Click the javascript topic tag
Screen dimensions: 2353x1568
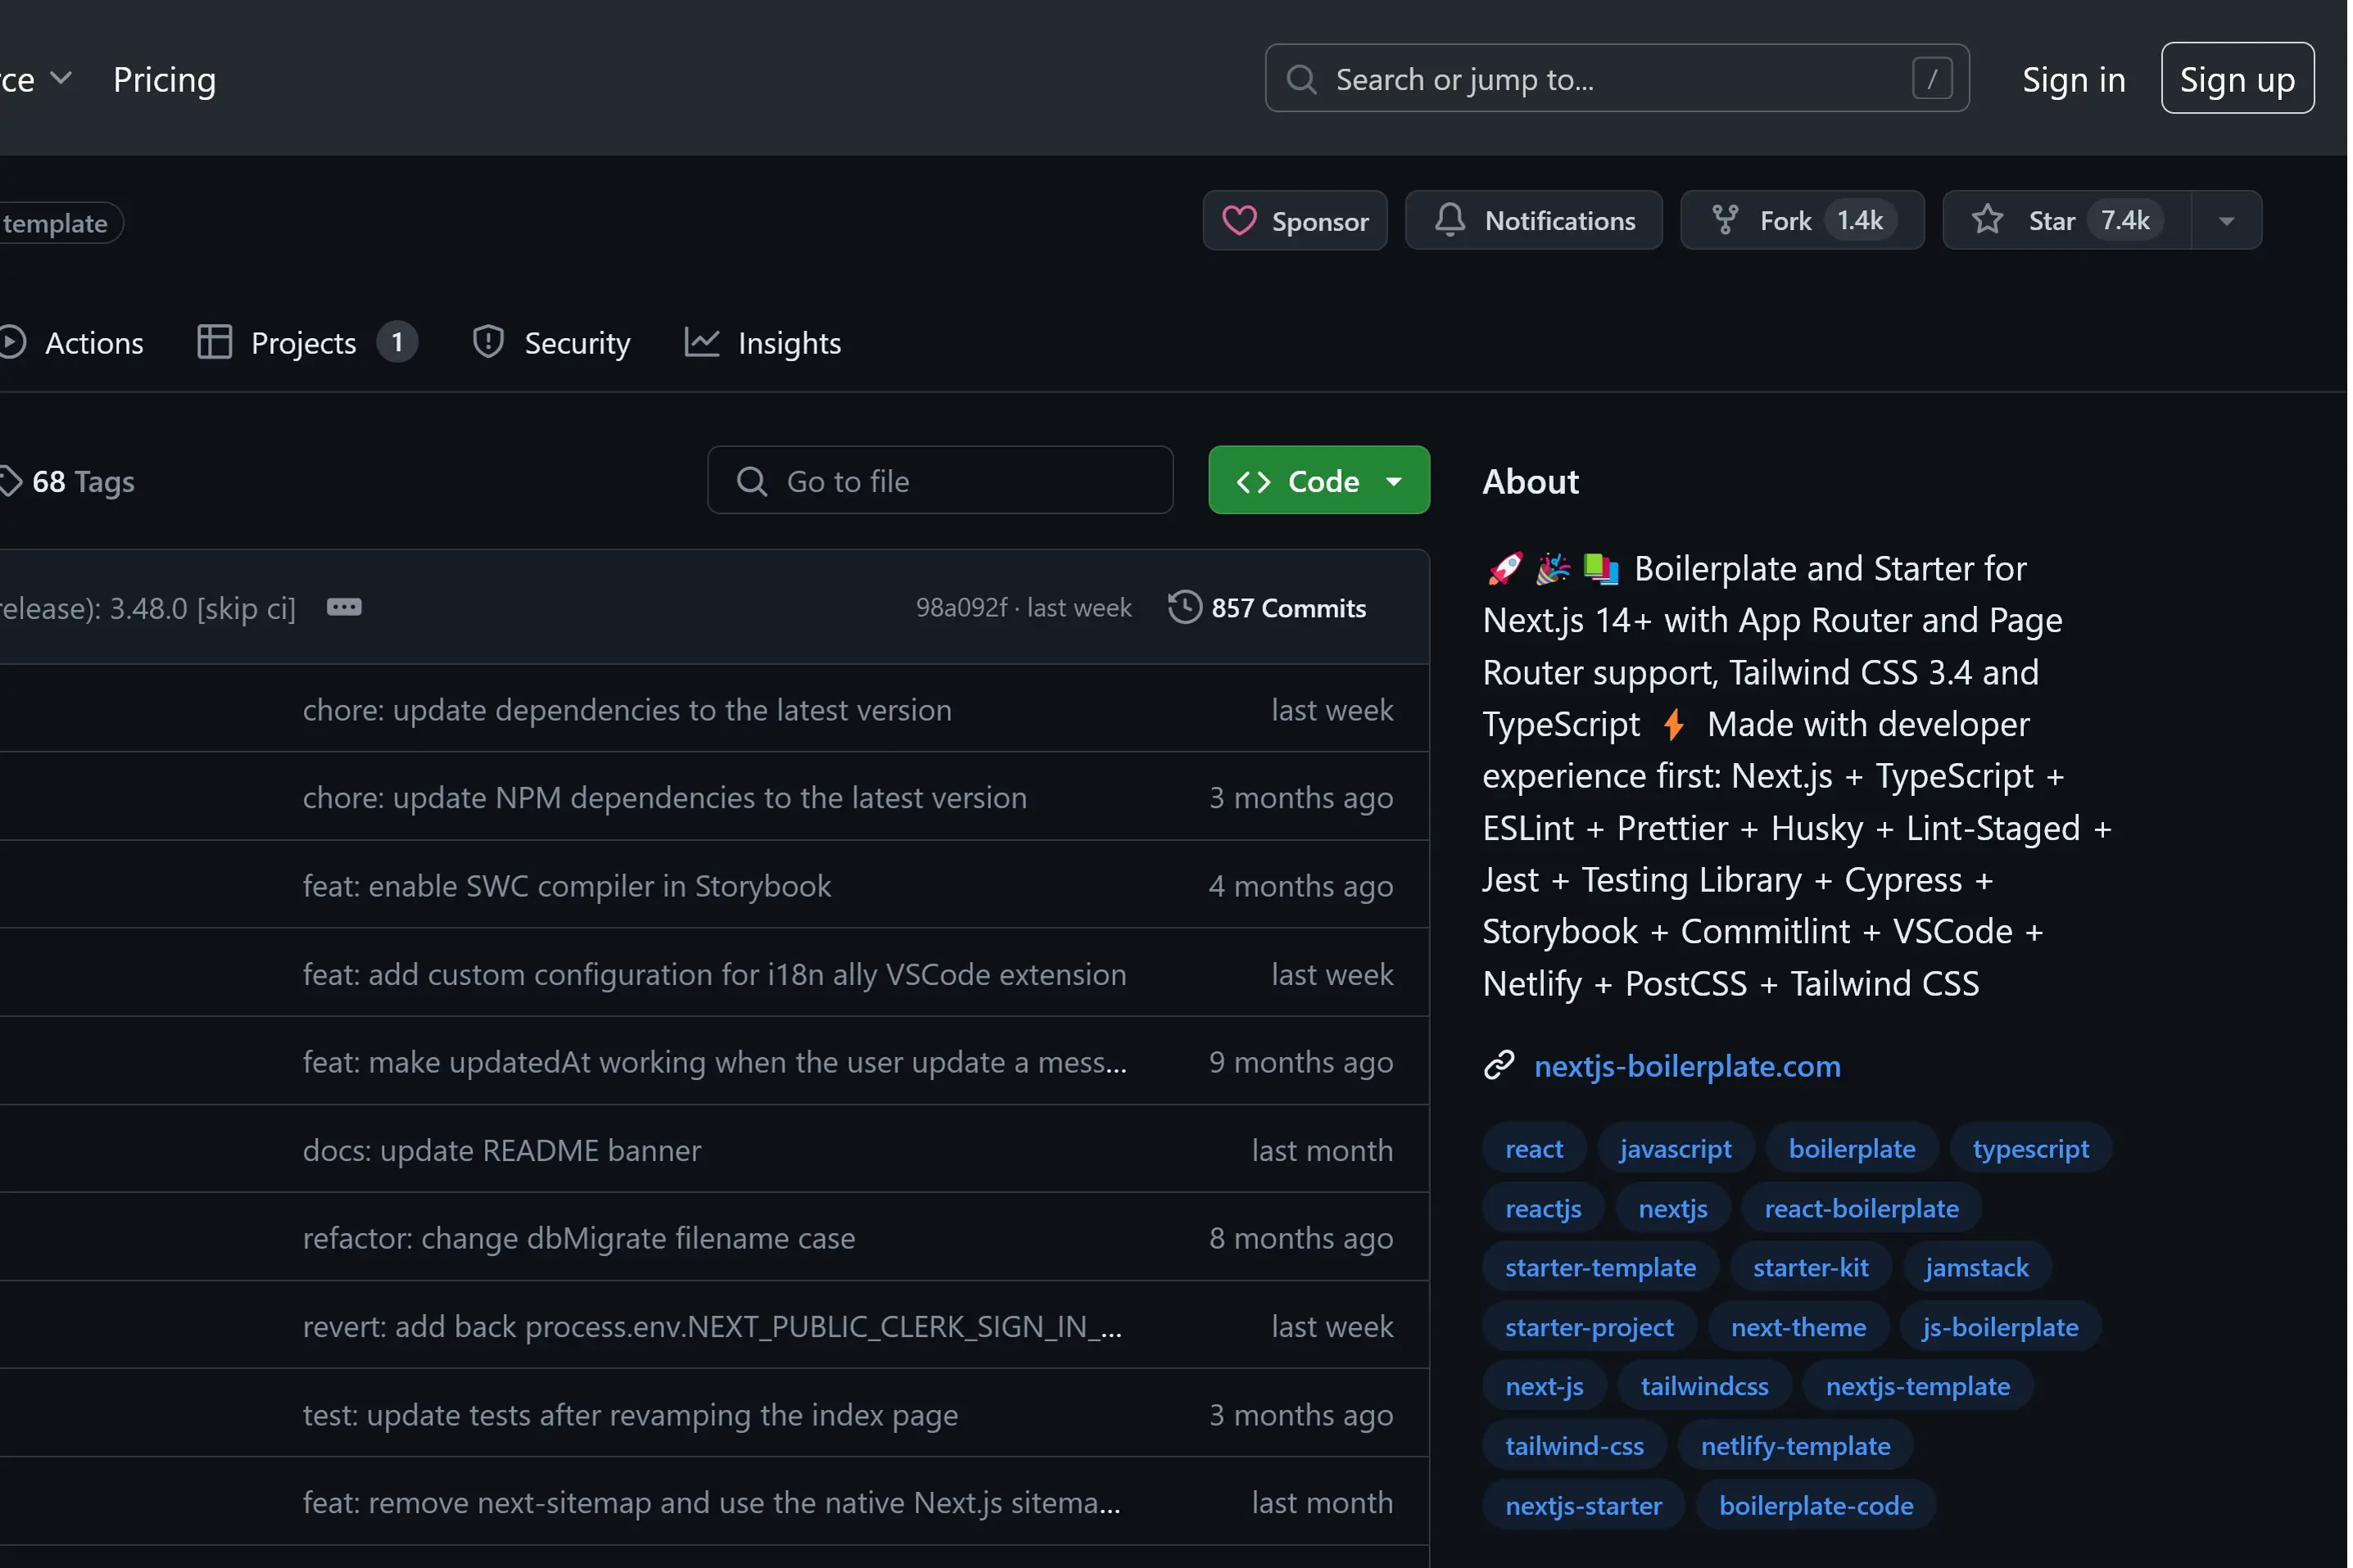1674,1148
